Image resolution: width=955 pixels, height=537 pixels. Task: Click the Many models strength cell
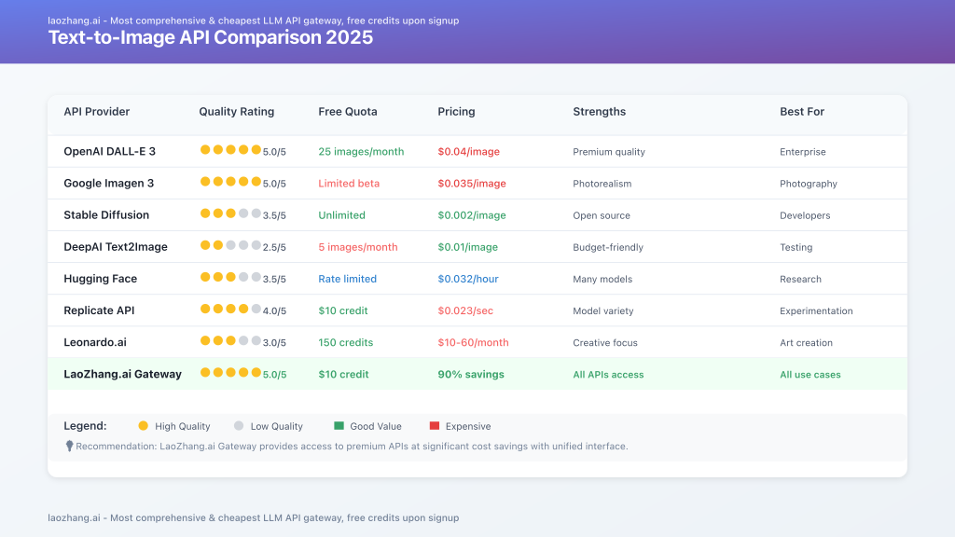(602, 279)
